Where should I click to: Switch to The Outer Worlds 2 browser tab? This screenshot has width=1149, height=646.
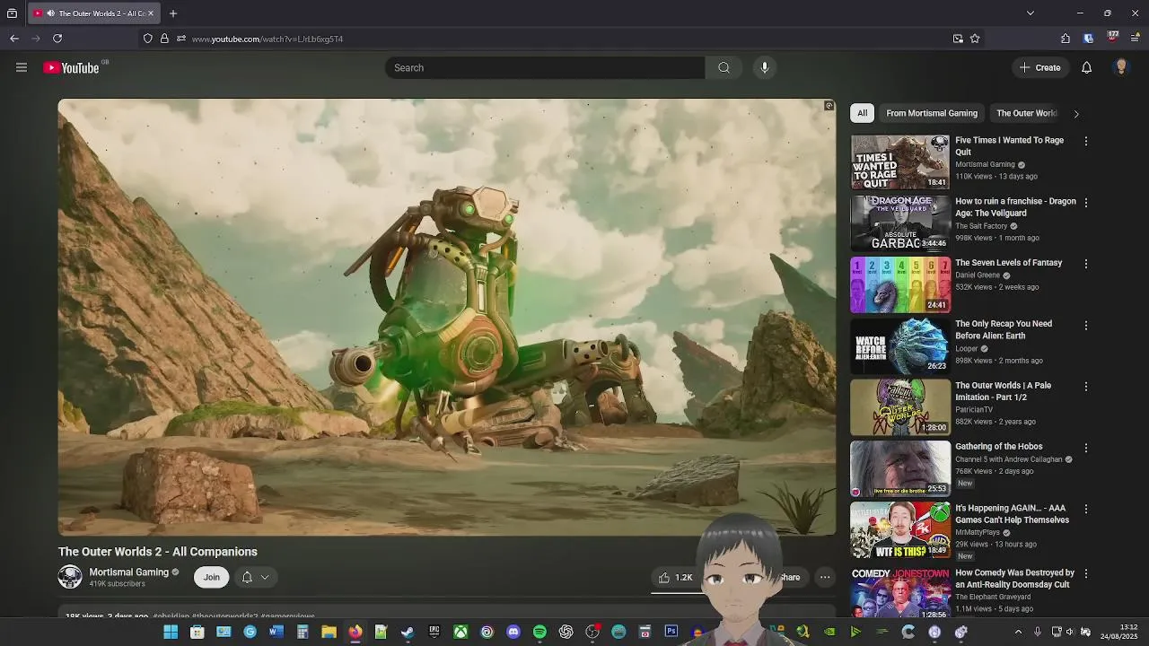pos(93,13)
